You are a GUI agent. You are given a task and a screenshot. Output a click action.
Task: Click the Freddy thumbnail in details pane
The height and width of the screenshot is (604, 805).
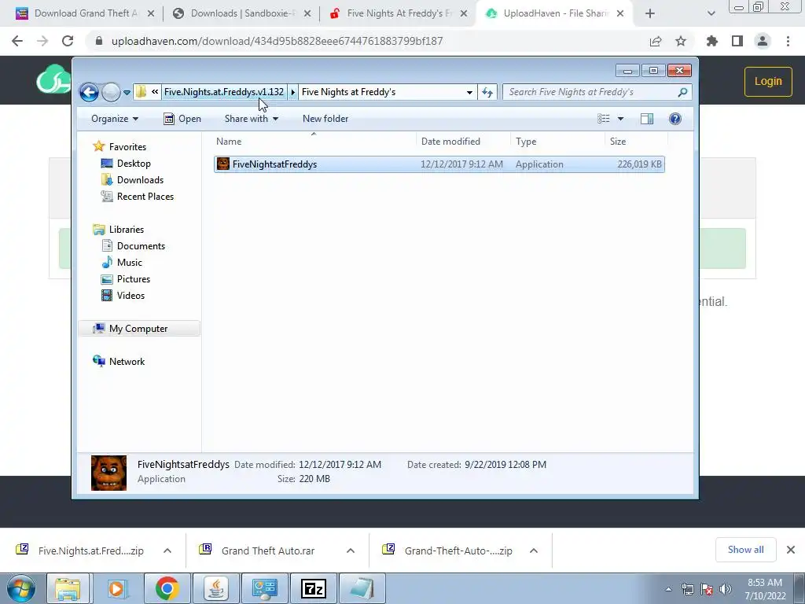[x=108, y=473]
